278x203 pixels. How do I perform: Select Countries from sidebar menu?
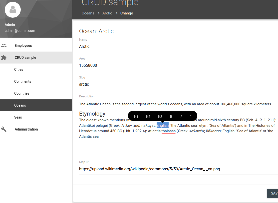click(21, 93)
